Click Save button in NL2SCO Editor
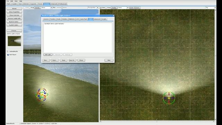 pyautogui.click(x=63, y=60)
